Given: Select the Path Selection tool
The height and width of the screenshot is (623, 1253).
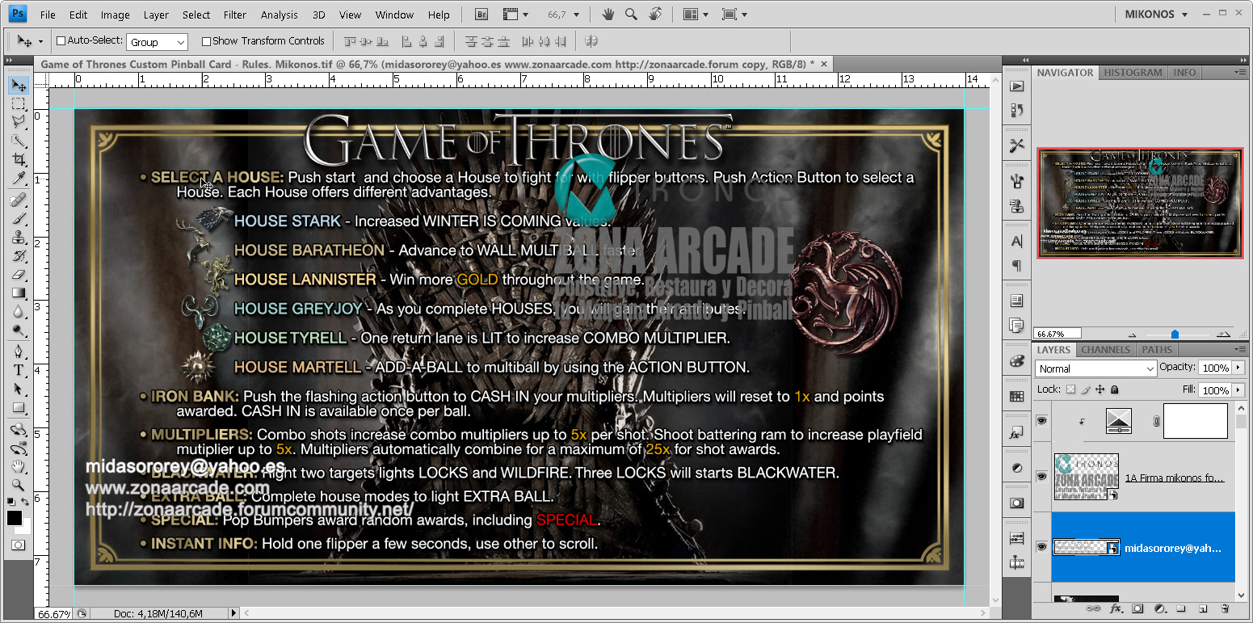Looking at the screenshot, I should pos(19,389).
